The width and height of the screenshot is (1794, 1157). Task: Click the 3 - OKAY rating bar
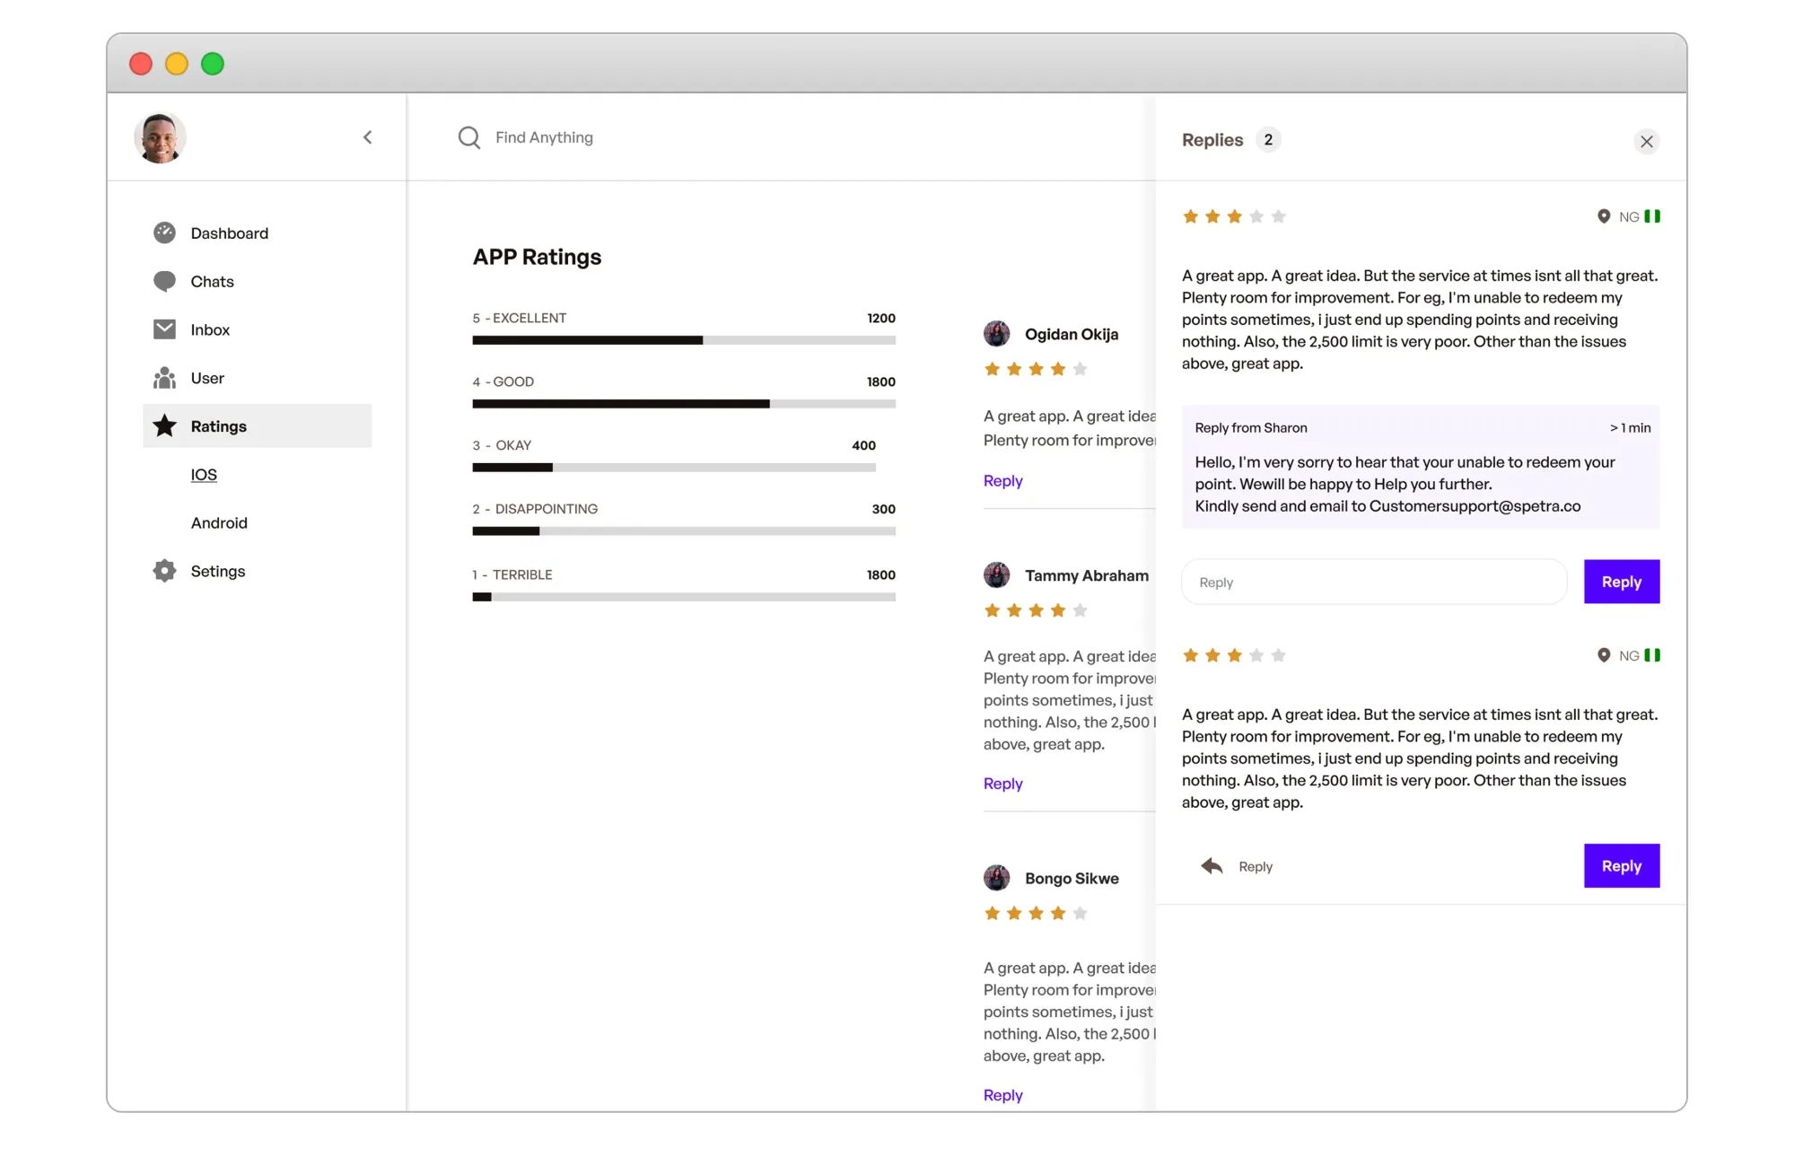[x=674, y=468]
